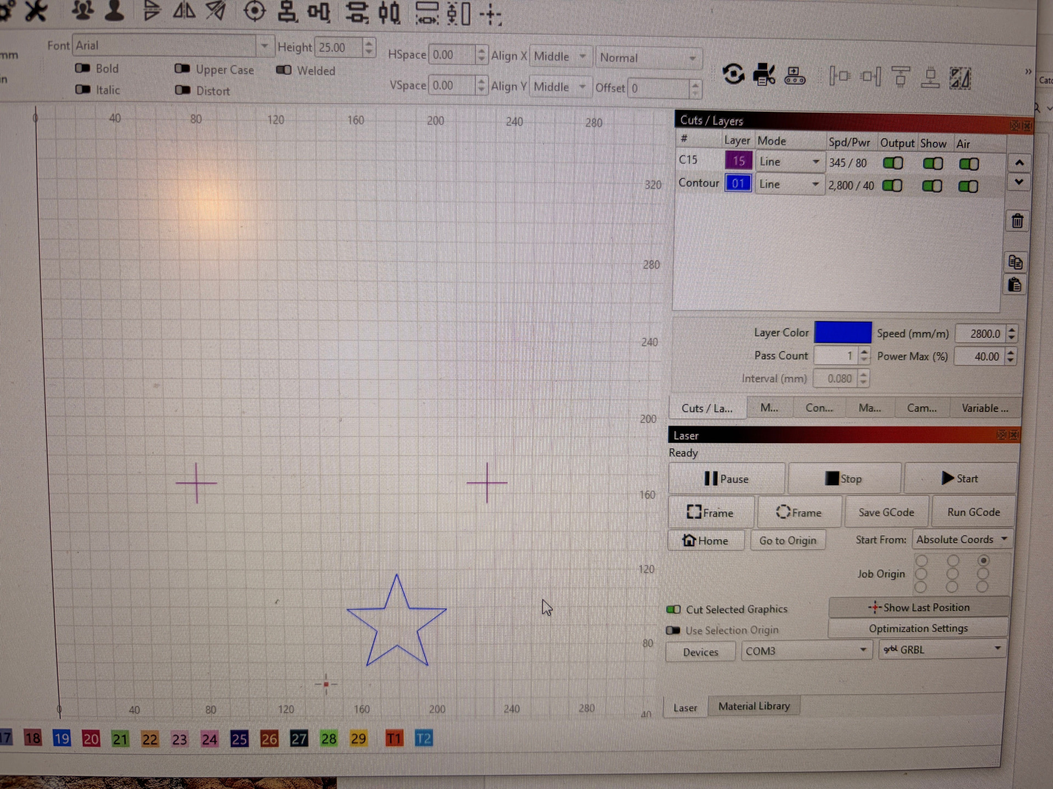Image resolution: width=1053 pixels, height=789 pixels.
Task: Click the blue Layer Color swatch
Action: click(x=842, y=333)
